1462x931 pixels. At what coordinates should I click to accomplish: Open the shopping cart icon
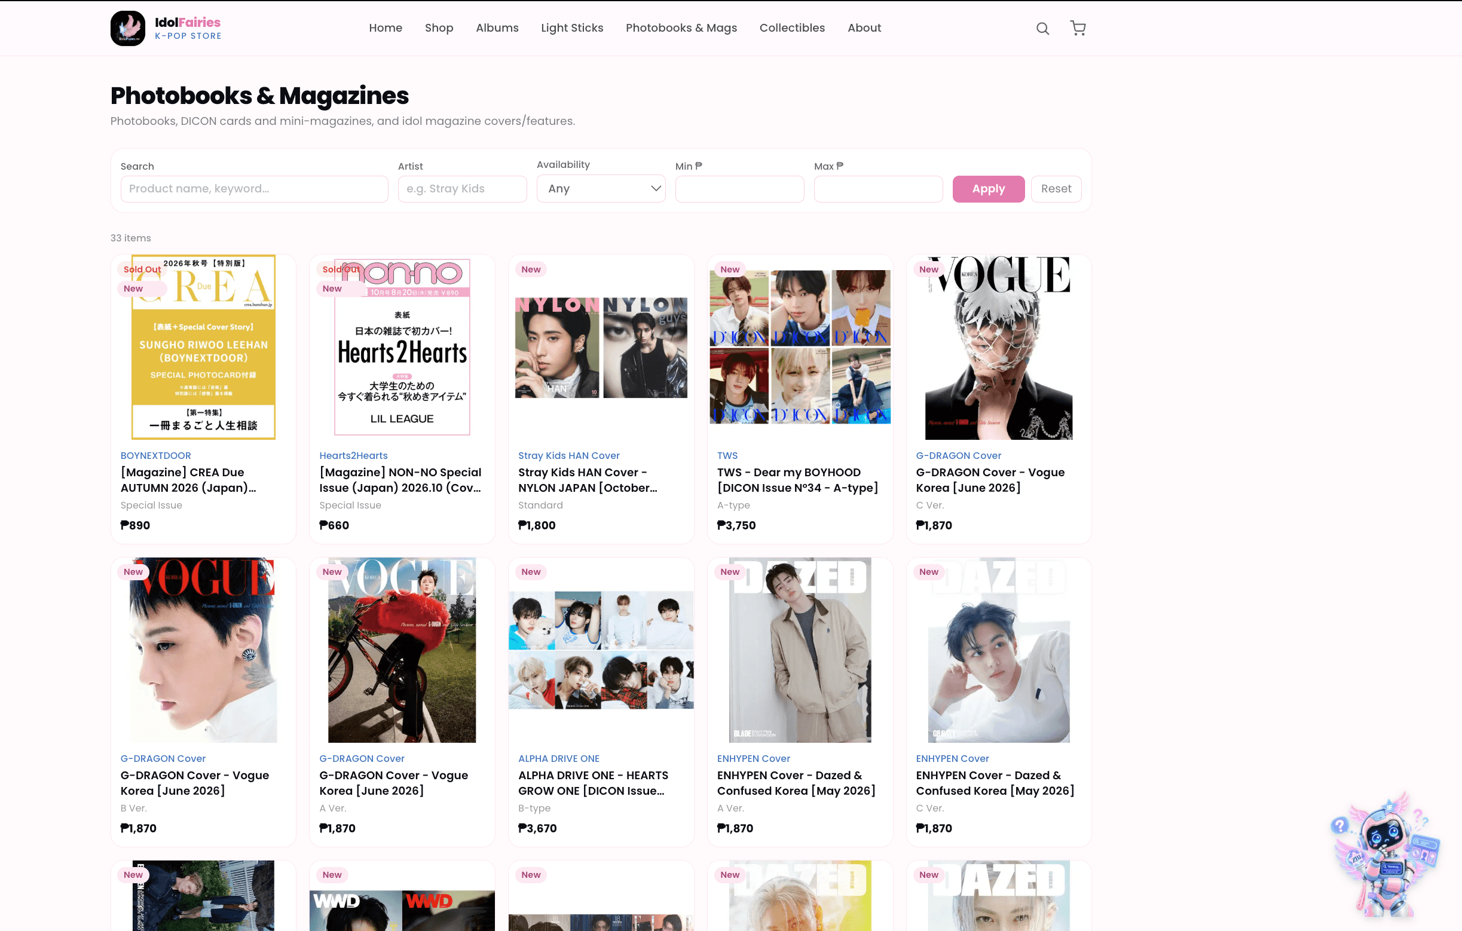(1078, 28)
